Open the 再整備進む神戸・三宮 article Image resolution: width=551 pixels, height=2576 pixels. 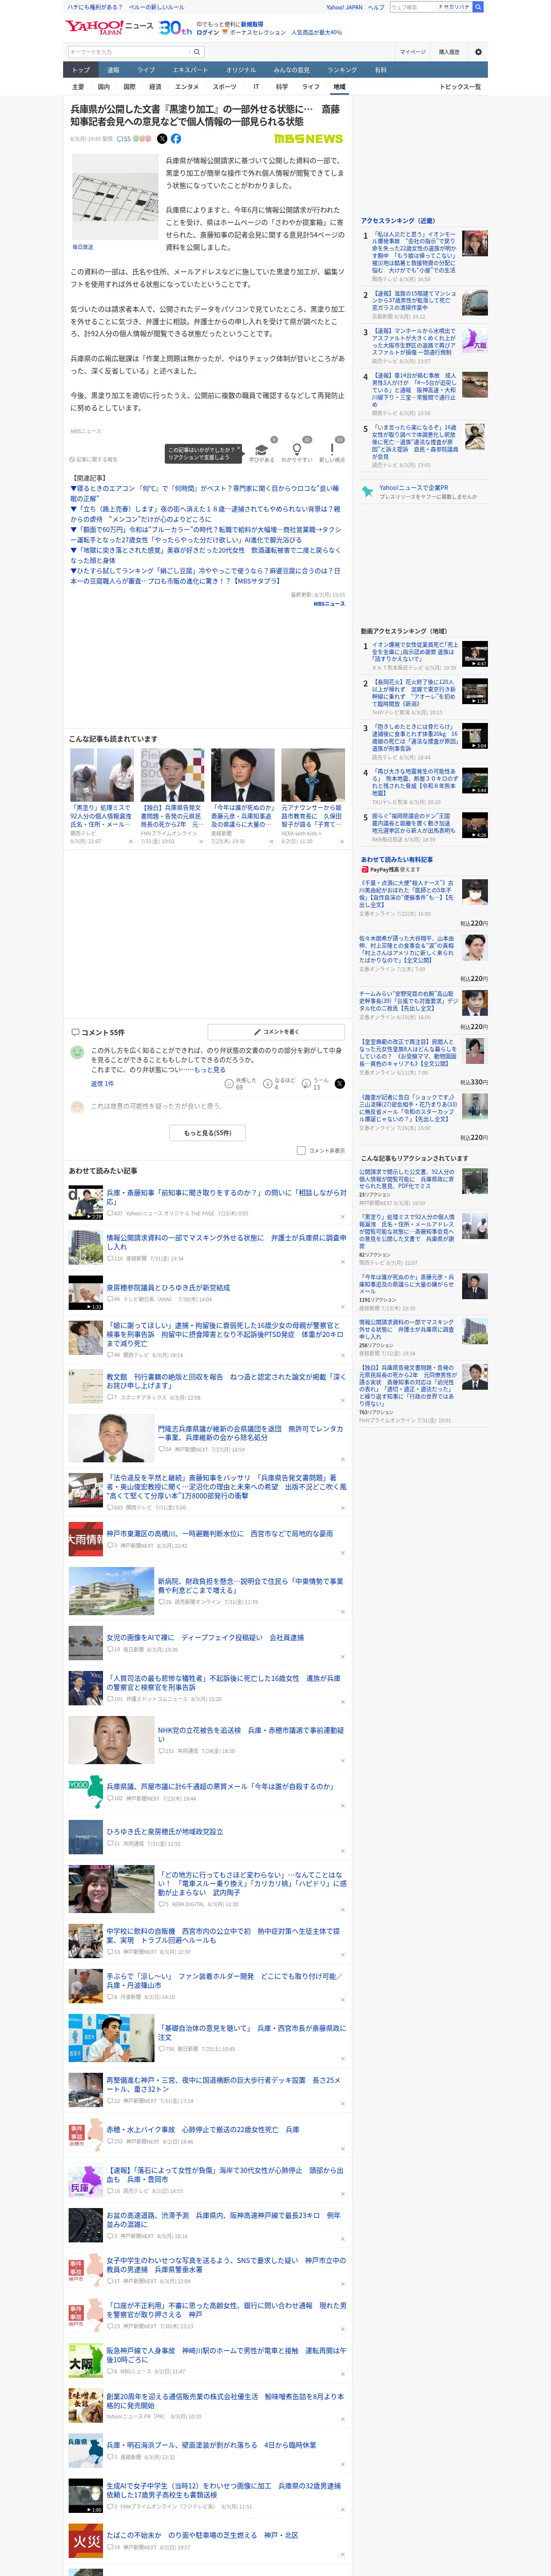pos(224,2084)
